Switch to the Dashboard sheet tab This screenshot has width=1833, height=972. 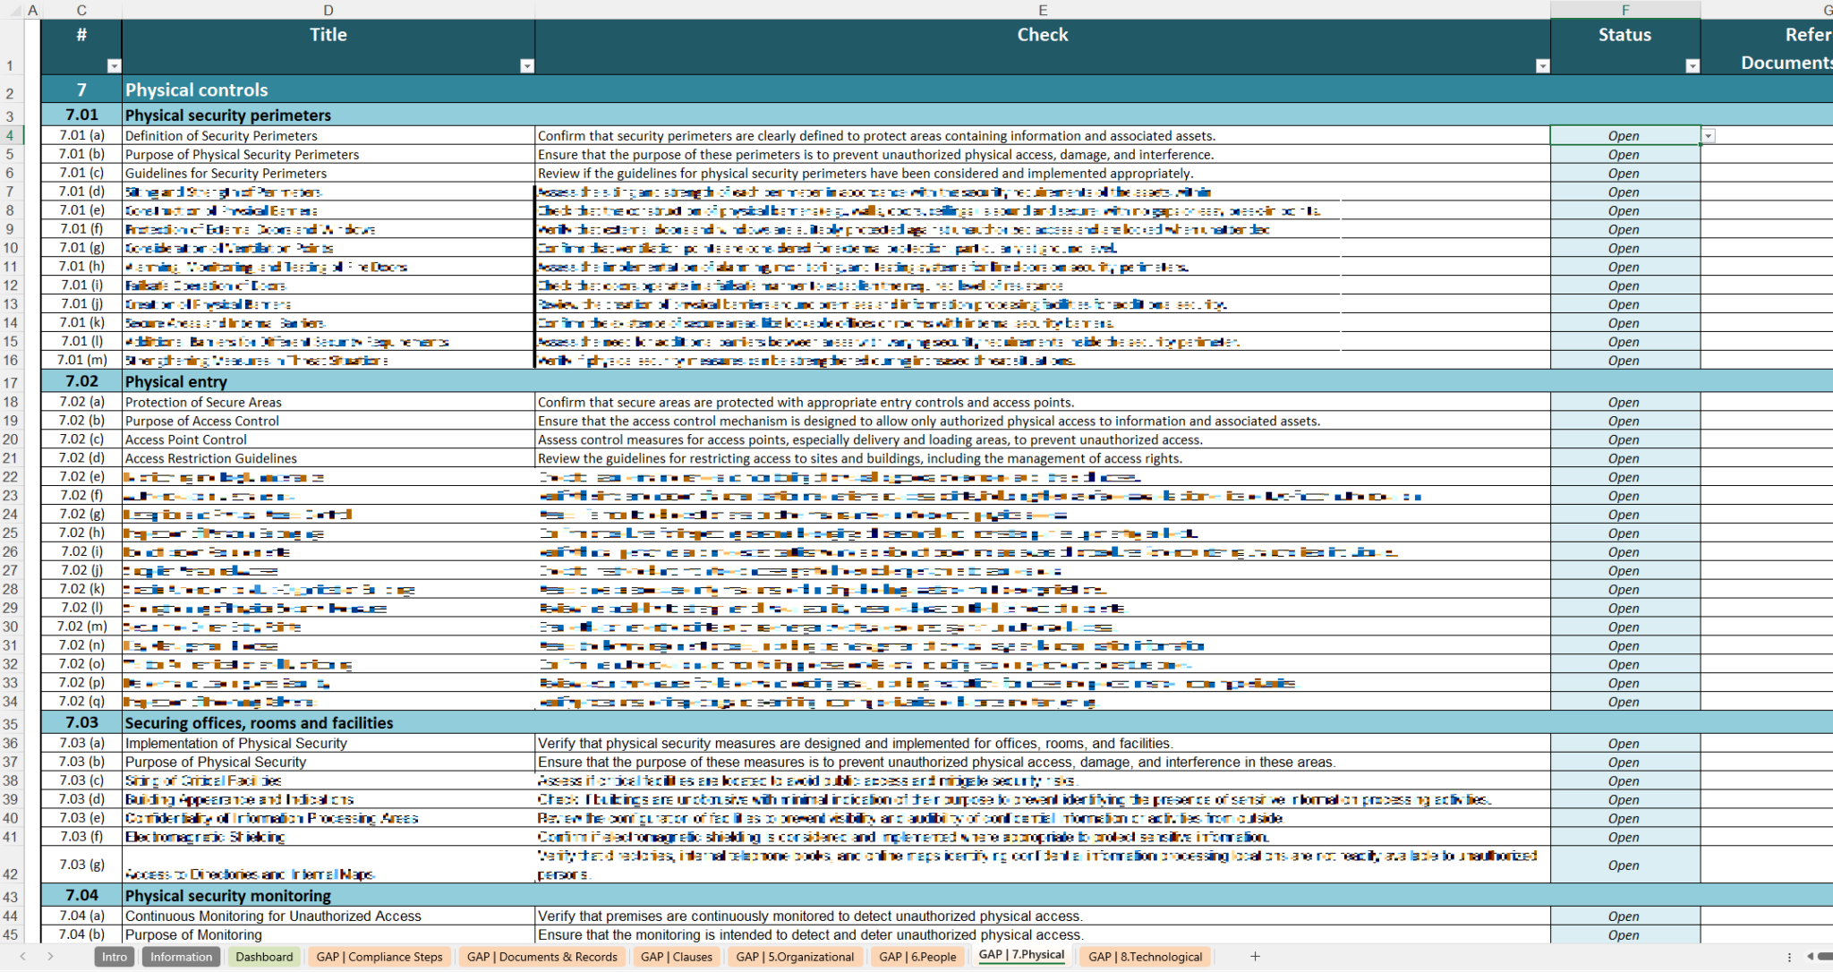264,956
